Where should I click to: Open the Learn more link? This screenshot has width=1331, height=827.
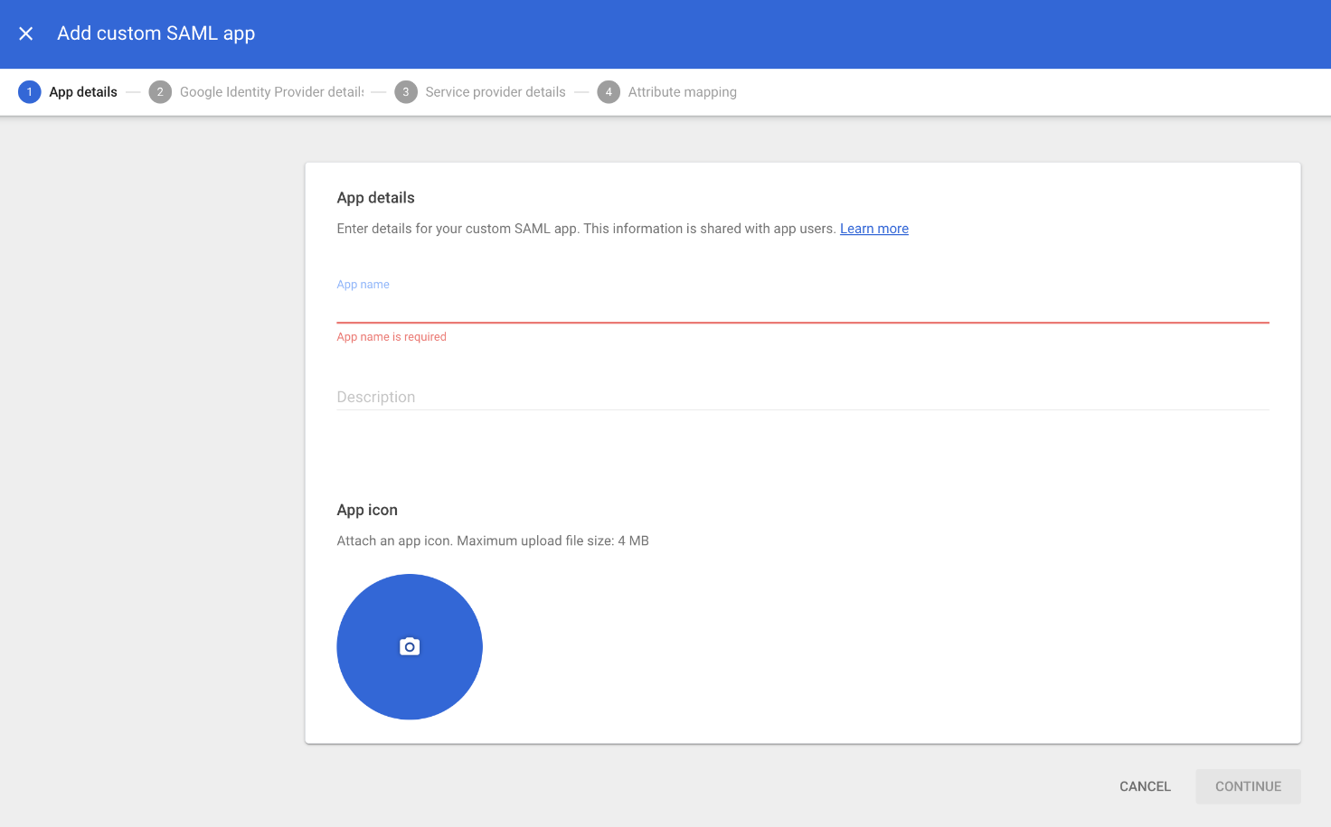pyautogui.click(x=873, y=229)
